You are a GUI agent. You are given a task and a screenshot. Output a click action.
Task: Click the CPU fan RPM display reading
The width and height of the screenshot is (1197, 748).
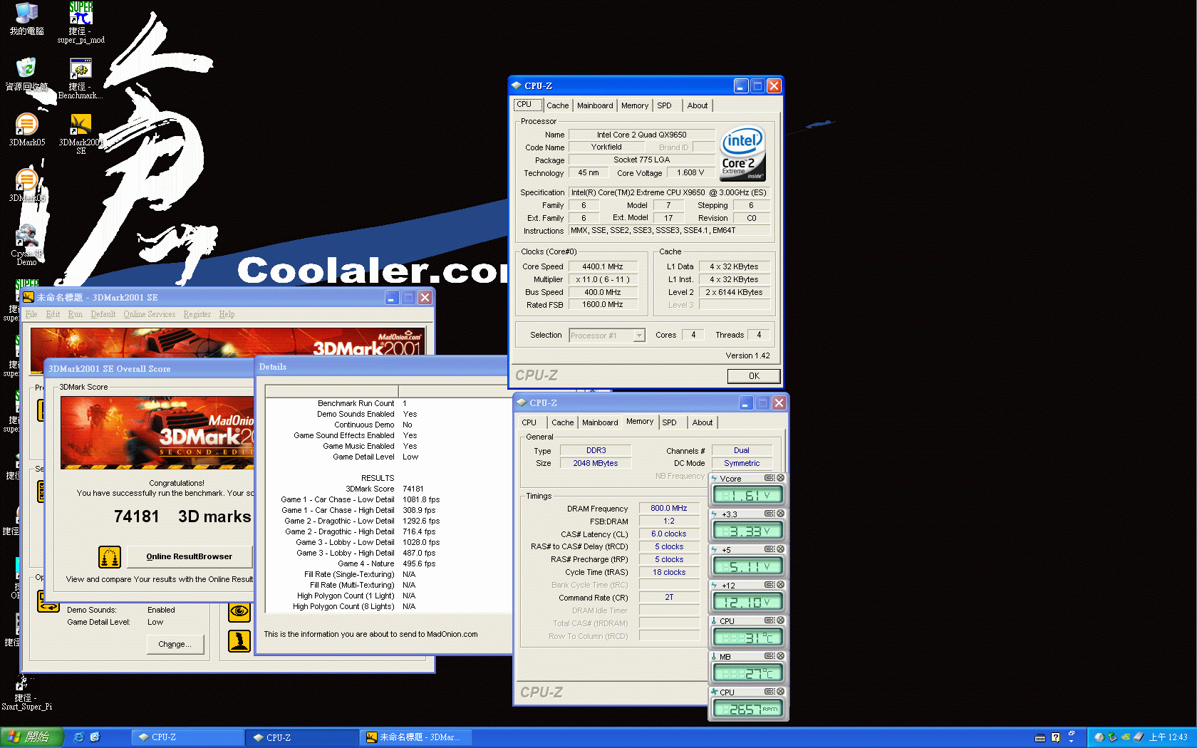point(748,709)
